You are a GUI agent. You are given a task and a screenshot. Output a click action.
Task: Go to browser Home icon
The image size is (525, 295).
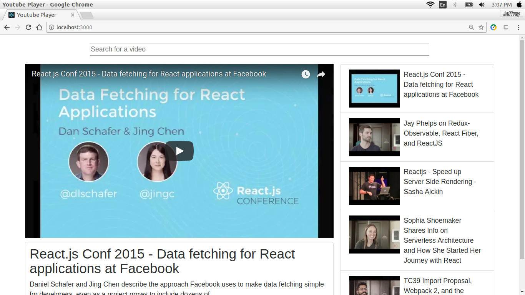point(39,27)
